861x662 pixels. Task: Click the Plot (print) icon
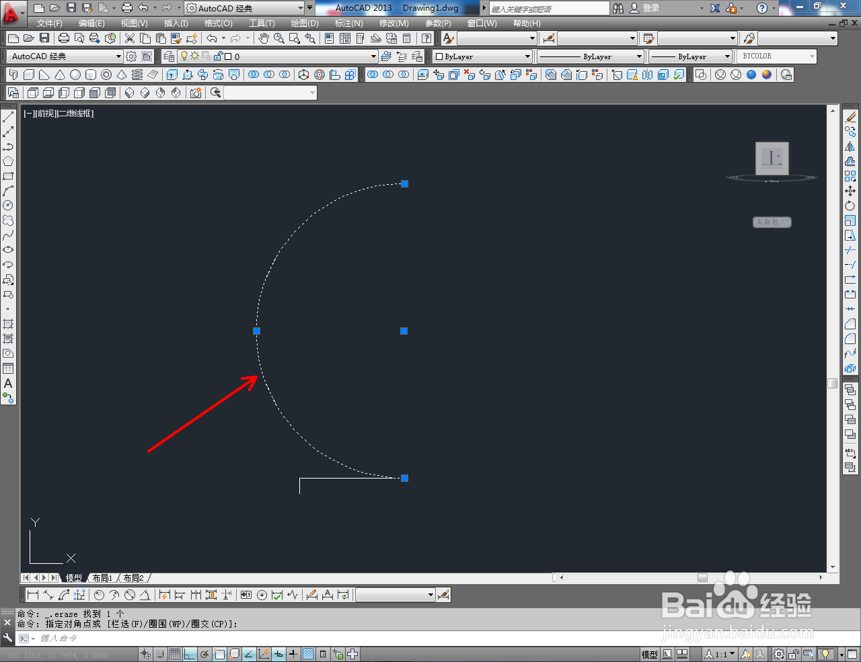tap(64, 38)
